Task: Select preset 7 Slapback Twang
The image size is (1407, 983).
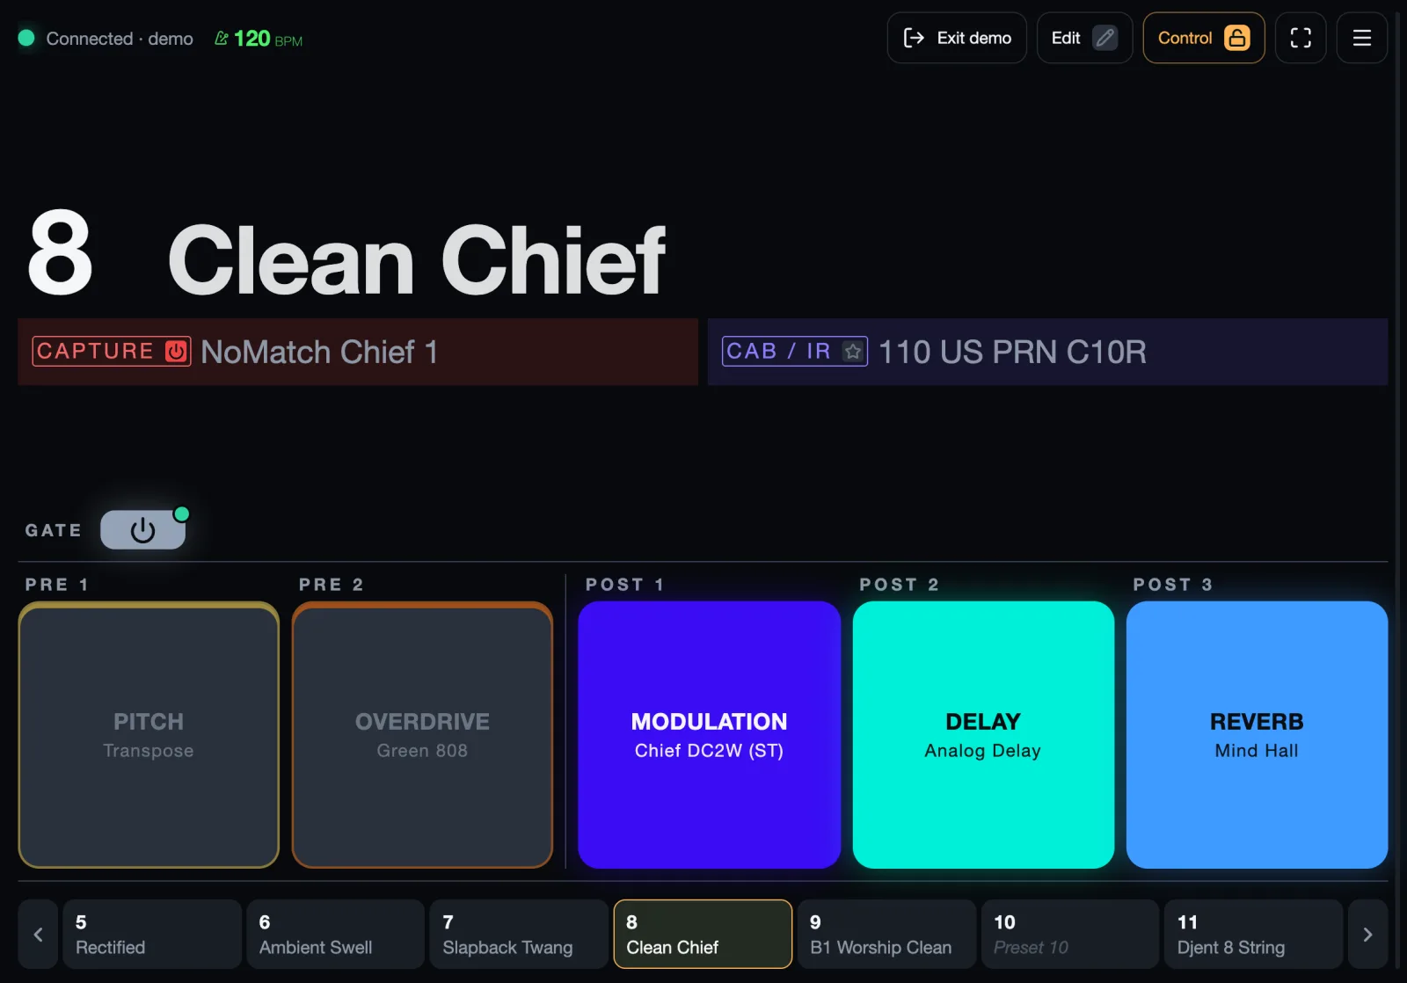Action: [x=519, y=934]
